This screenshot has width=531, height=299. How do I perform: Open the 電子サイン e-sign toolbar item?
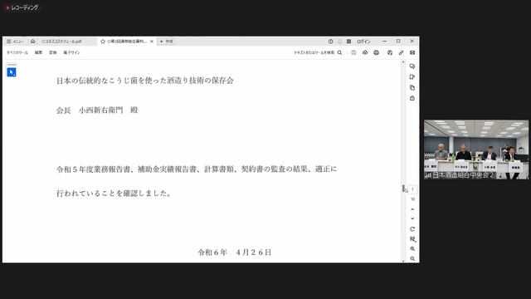[72, 52]
